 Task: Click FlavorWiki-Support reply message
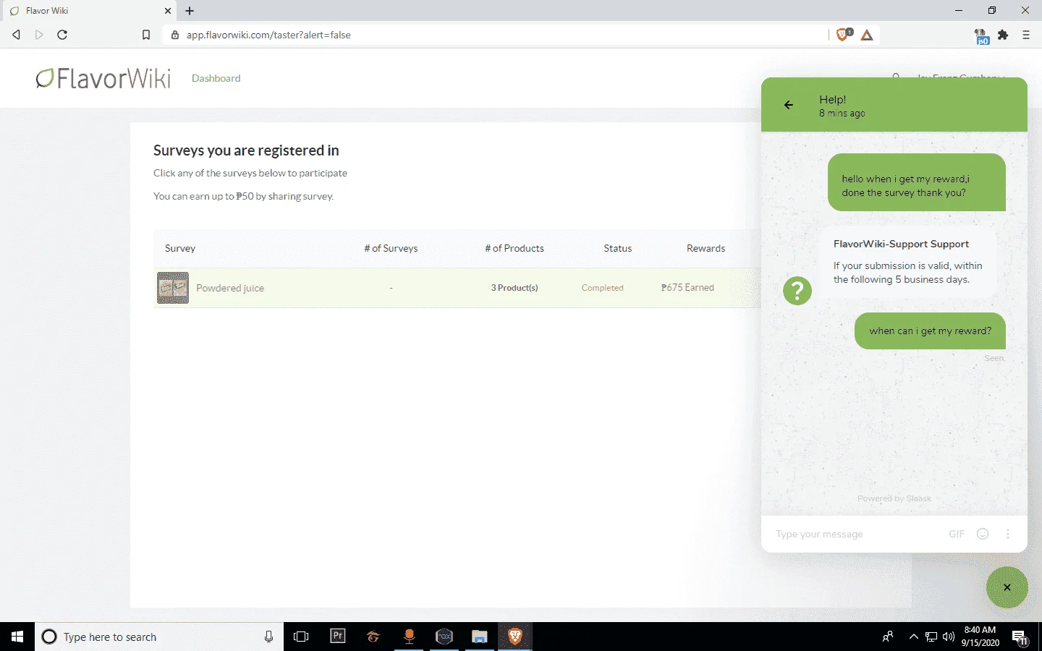click(908, 262)
